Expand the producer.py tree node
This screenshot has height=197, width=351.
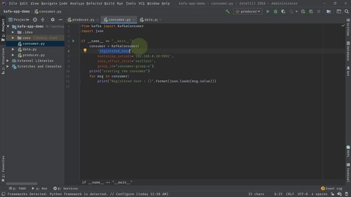(x=13, y=55)
